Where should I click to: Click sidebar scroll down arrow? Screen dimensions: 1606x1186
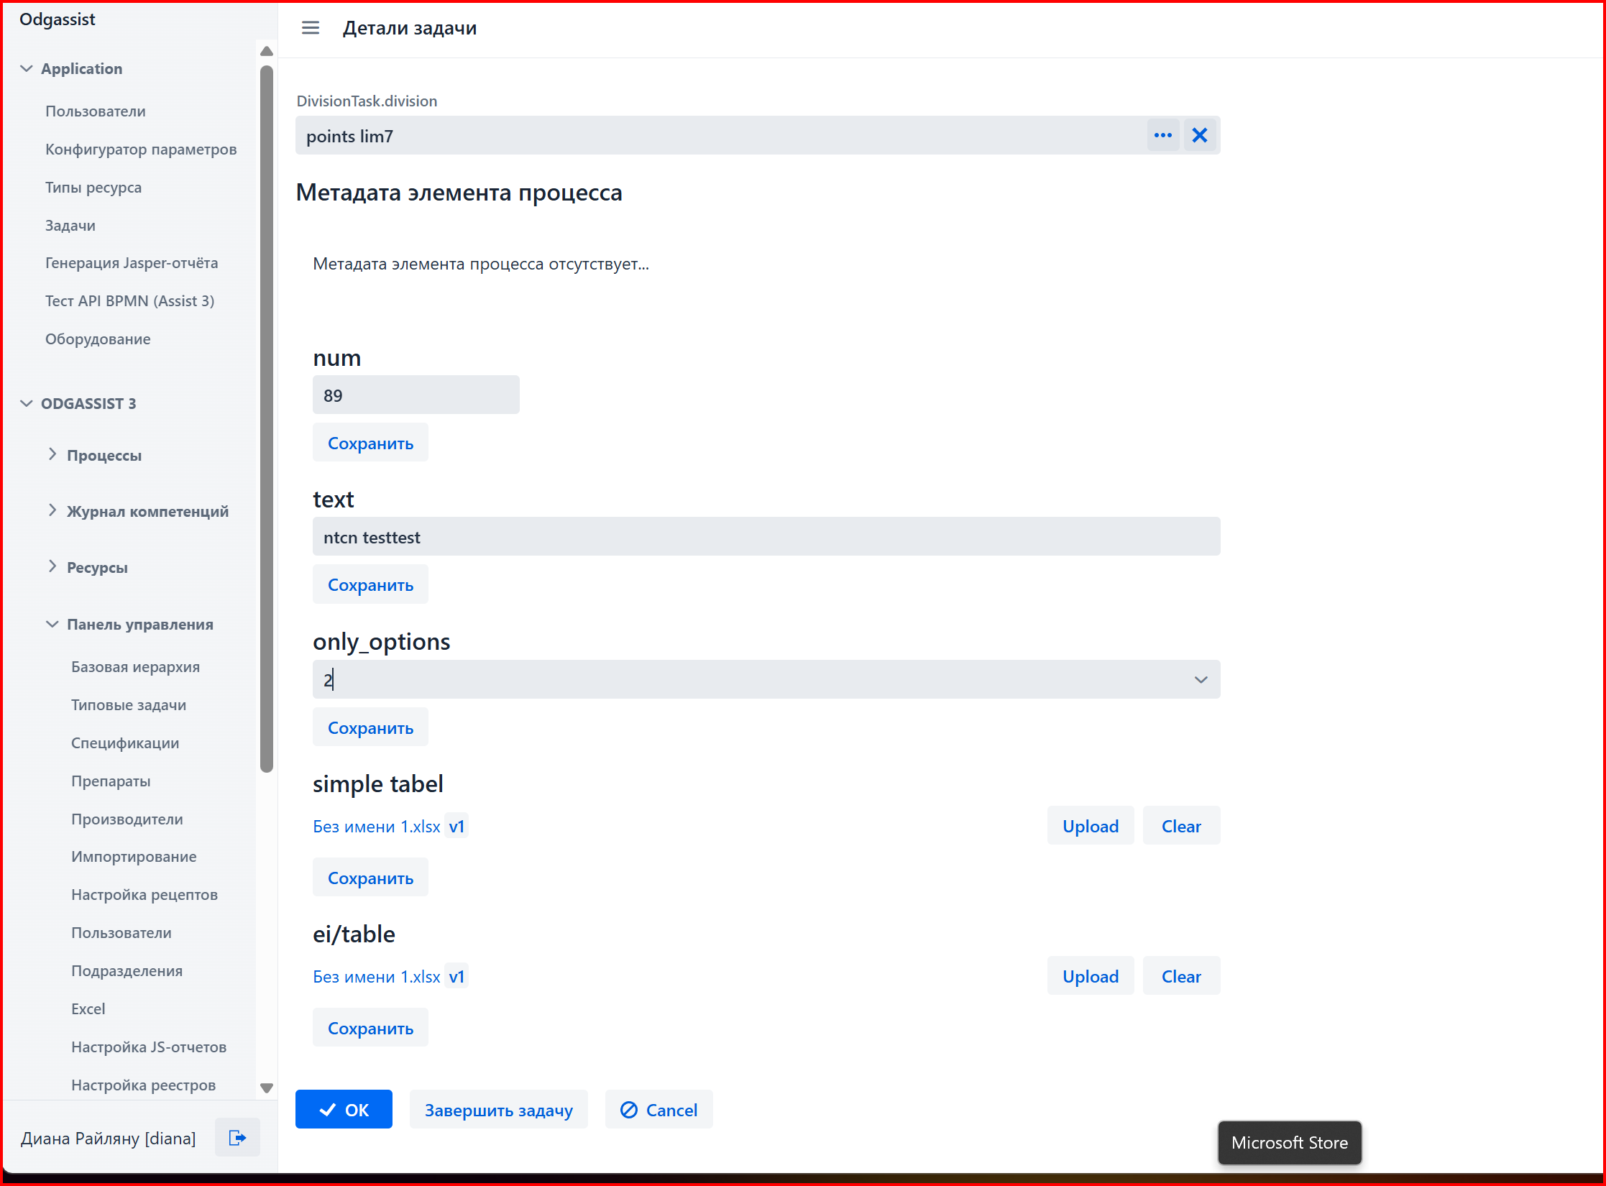click(267, 1088)
